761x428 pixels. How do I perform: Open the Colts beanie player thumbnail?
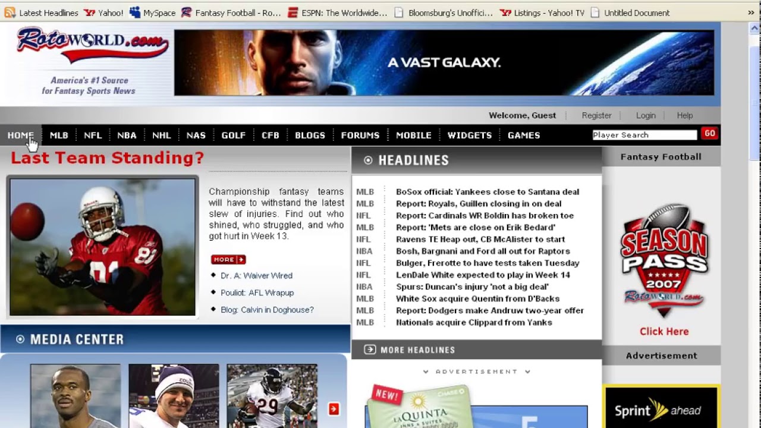click(174, 396)
